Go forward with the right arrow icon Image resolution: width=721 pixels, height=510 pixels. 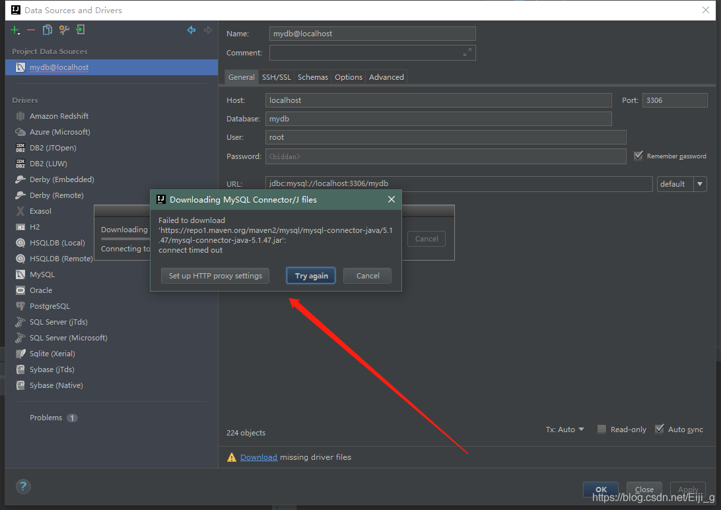click(208, 30)
